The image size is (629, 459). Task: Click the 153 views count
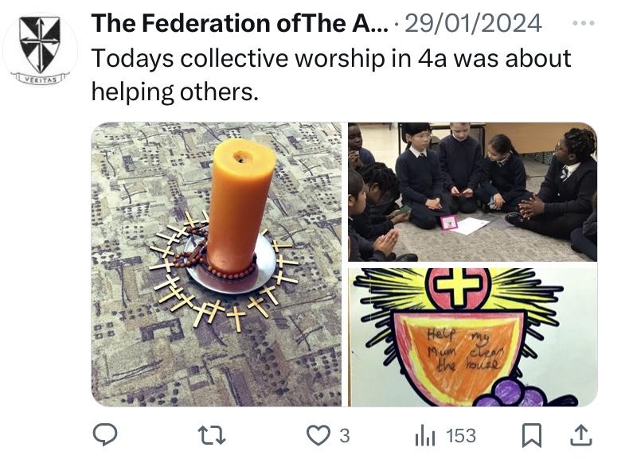(461, 436)
